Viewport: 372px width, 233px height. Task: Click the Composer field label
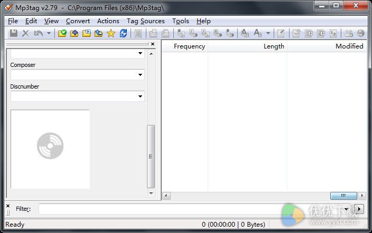pyautogui.click(x=23, y=65)
